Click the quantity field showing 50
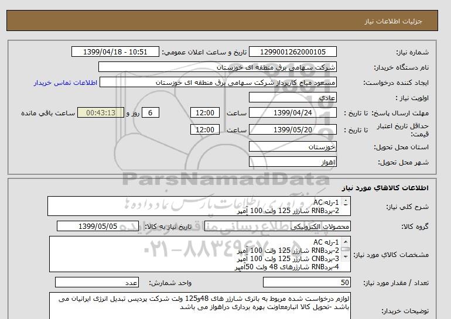451x319 pixels. 306,282
